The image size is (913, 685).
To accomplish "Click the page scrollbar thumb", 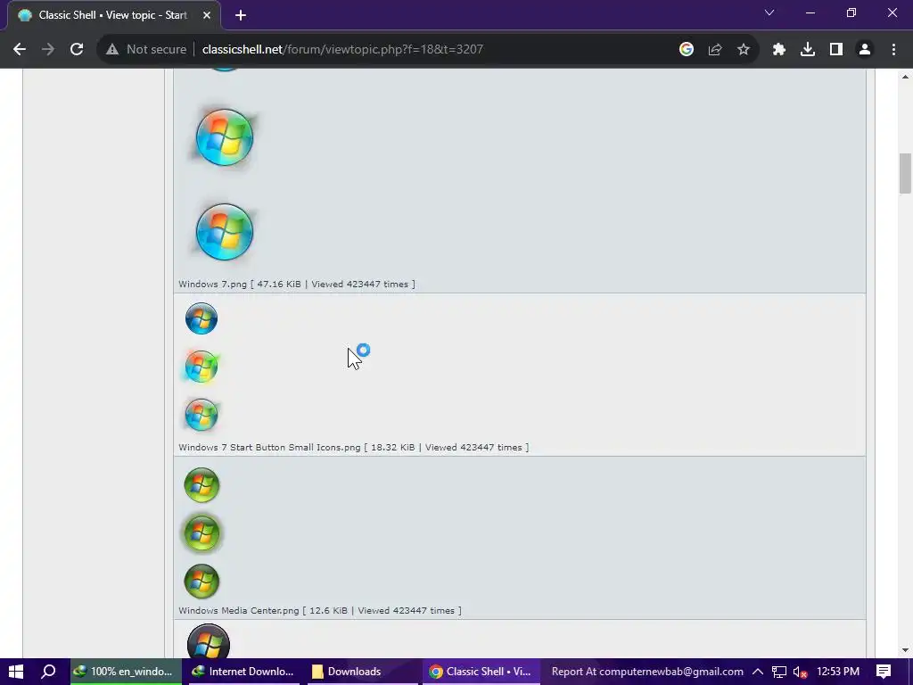I will tap(905, 173).
